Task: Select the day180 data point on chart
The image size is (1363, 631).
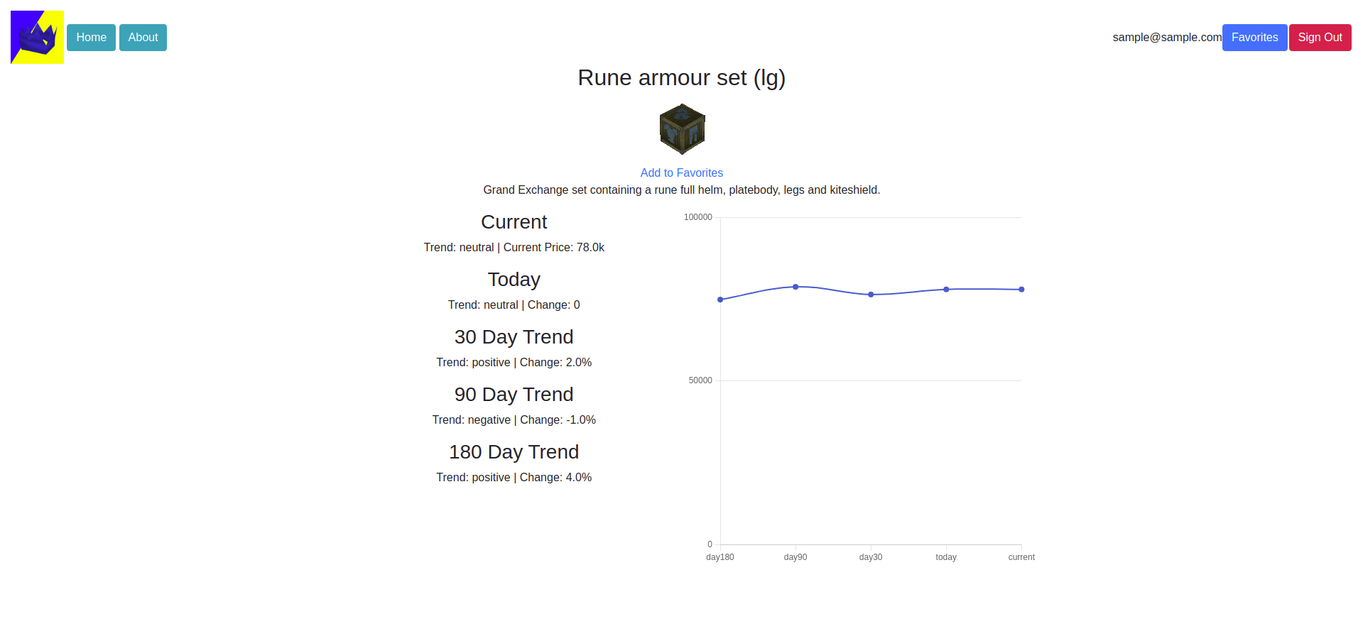Action: [720, 300]
